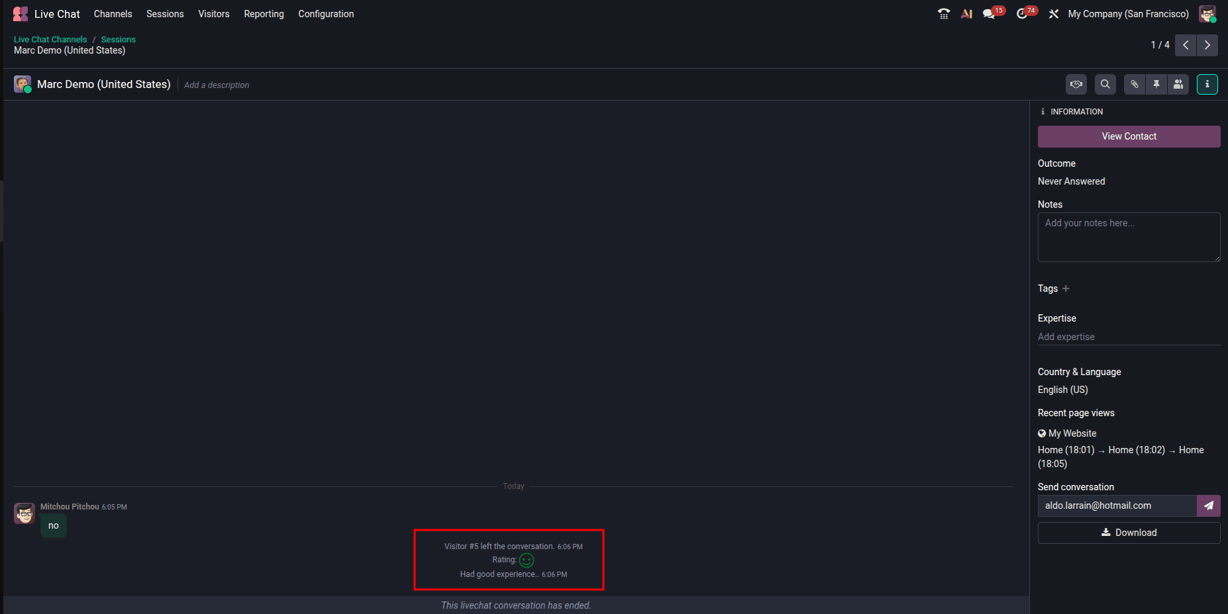Click the send conversation email field

[x=1117, y=505]
